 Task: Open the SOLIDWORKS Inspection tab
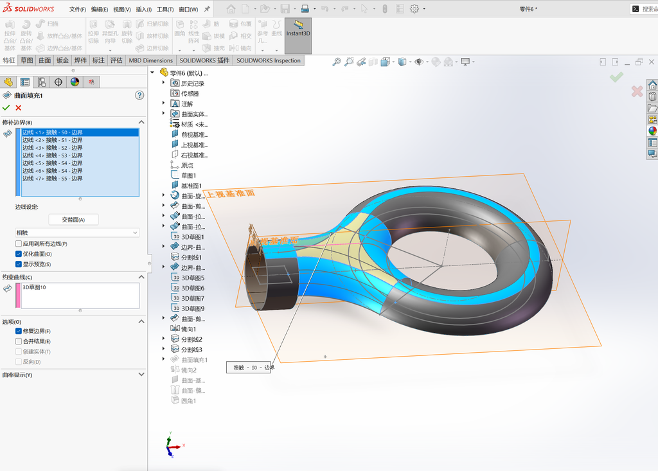269,60
